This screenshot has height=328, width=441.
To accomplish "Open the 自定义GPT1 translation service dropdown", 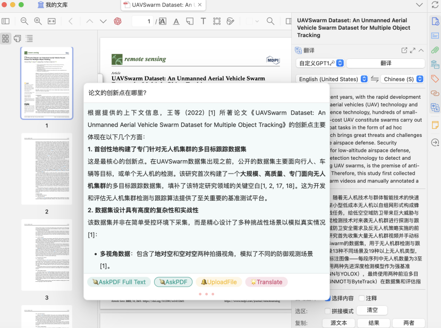I will tap(320, 63).
